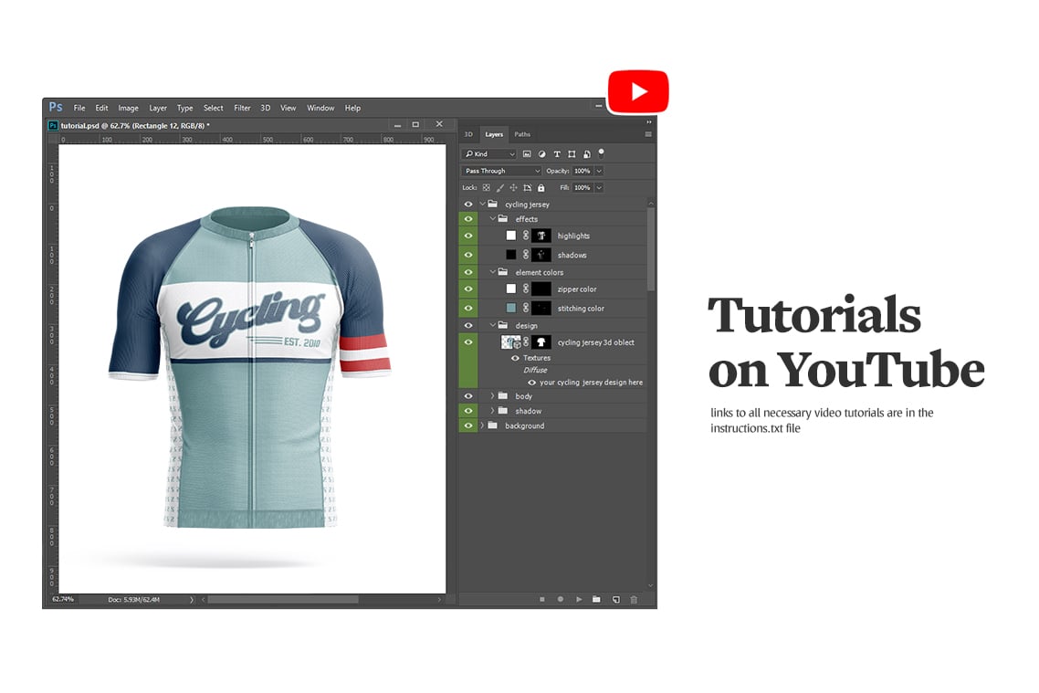
Task: Select the pixel layers filter icon
Action: click(x=528, y=154)
